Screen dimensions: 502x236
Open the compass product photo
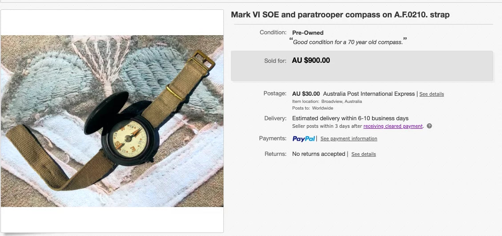pos(112,121)
